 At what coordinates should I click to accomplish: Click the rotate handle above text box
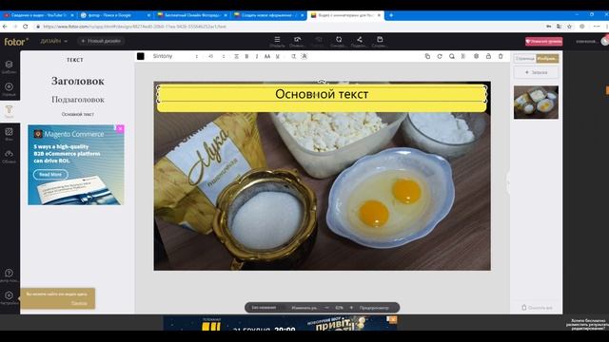[x=322, y=82]
